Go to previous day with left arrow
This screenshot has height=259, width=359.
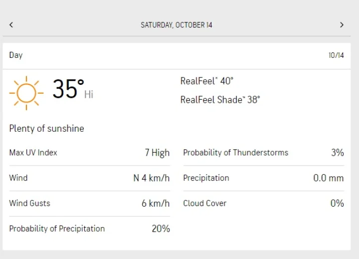tap(11, 25)
